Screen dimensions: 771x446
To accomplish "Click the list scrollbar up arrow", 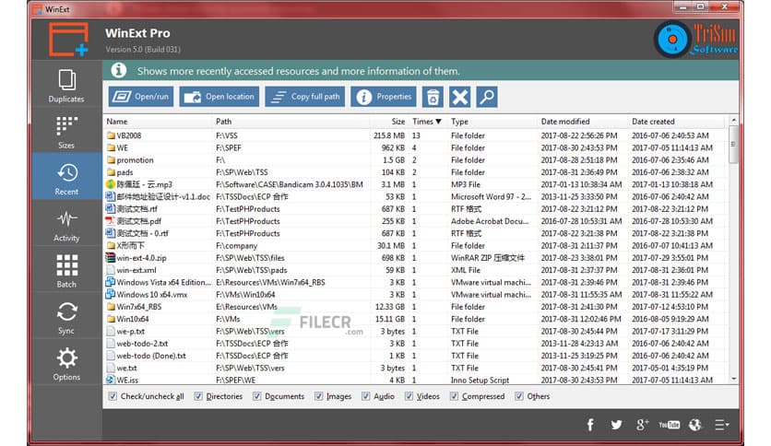I will [733, 121].
